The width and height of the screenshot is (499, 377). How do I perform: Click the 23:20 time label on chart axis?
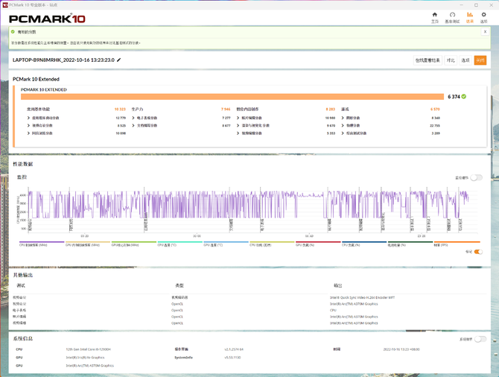(x=422, y=236)
